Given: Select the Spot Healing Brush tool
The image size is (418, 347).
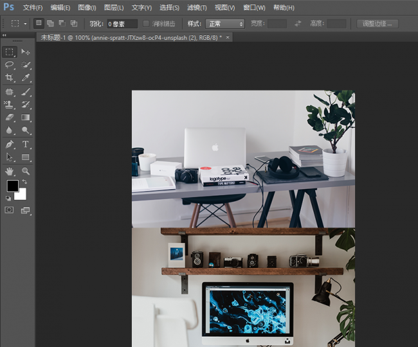Looking at the screenshot, I should point(10,92).
